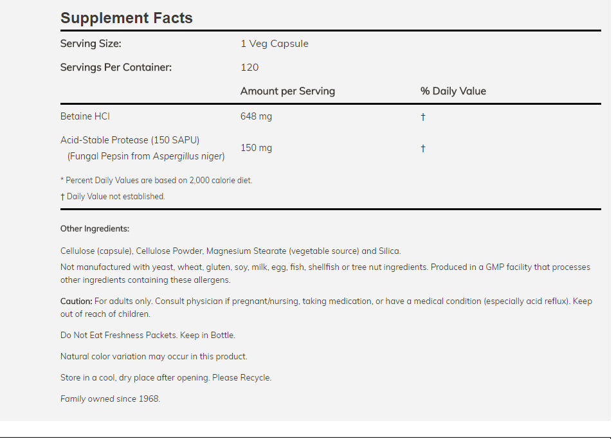Click the Supplement Facts heading

(127, 18)
